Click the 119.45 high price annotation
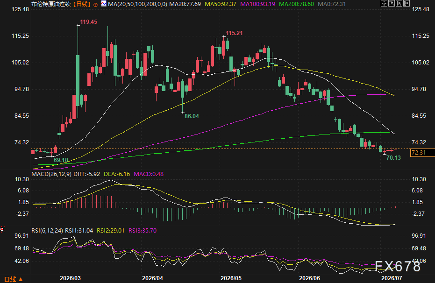Image resolution: width=435 pixels, height=283 pixels. click(x=89, y=22)
